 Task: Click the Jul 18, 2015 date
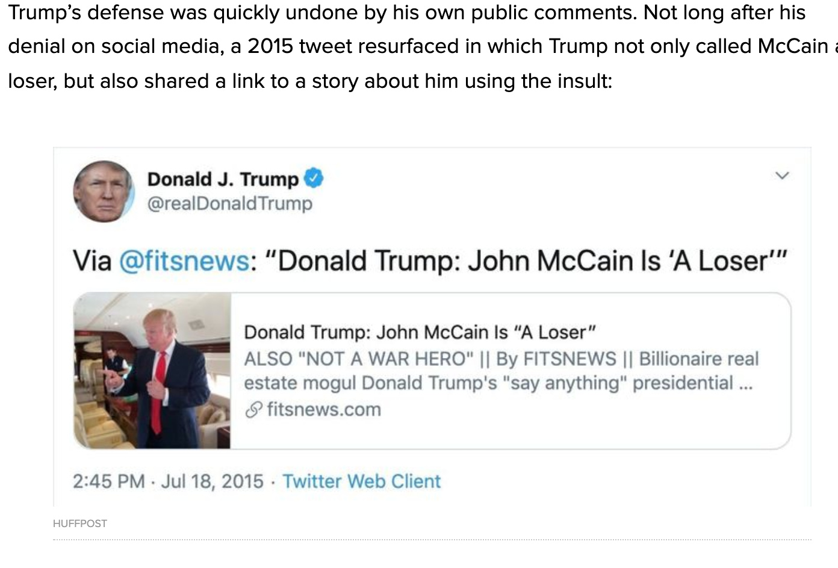213,481
